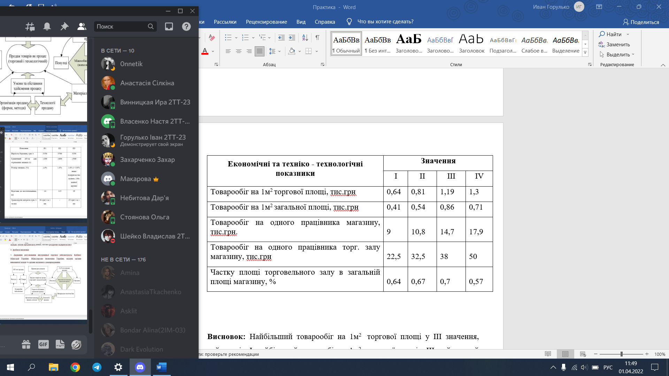Open bottom diagram screenshot in Discord chat

click(44, 275)
